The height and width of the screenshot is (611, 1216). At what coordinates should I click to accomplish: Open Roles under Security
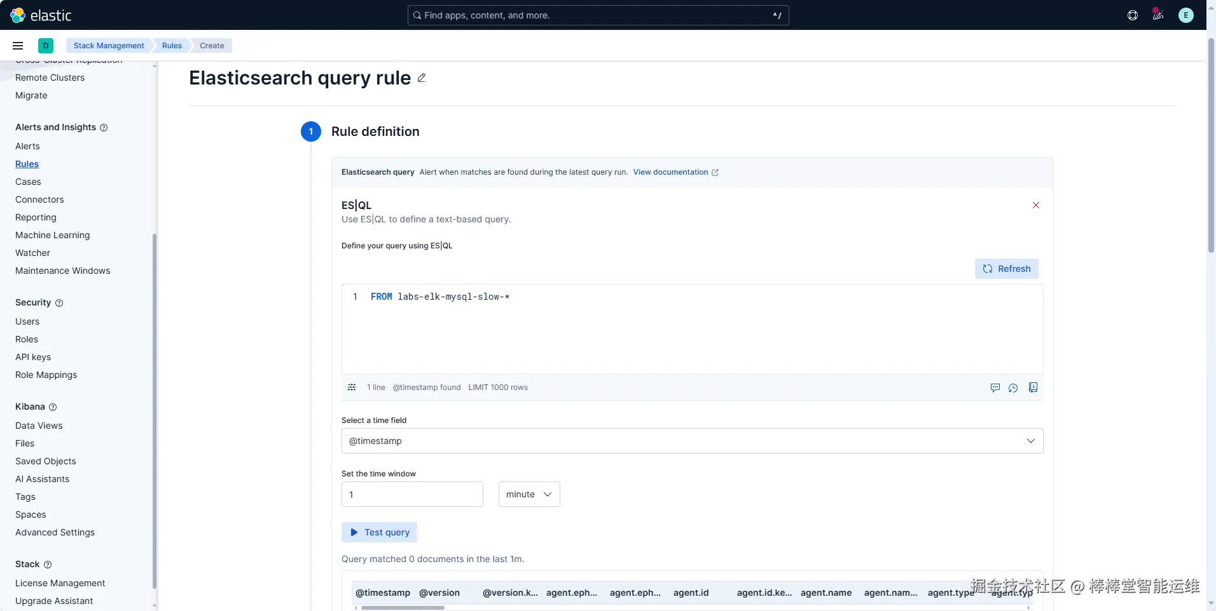coord(27,339)
